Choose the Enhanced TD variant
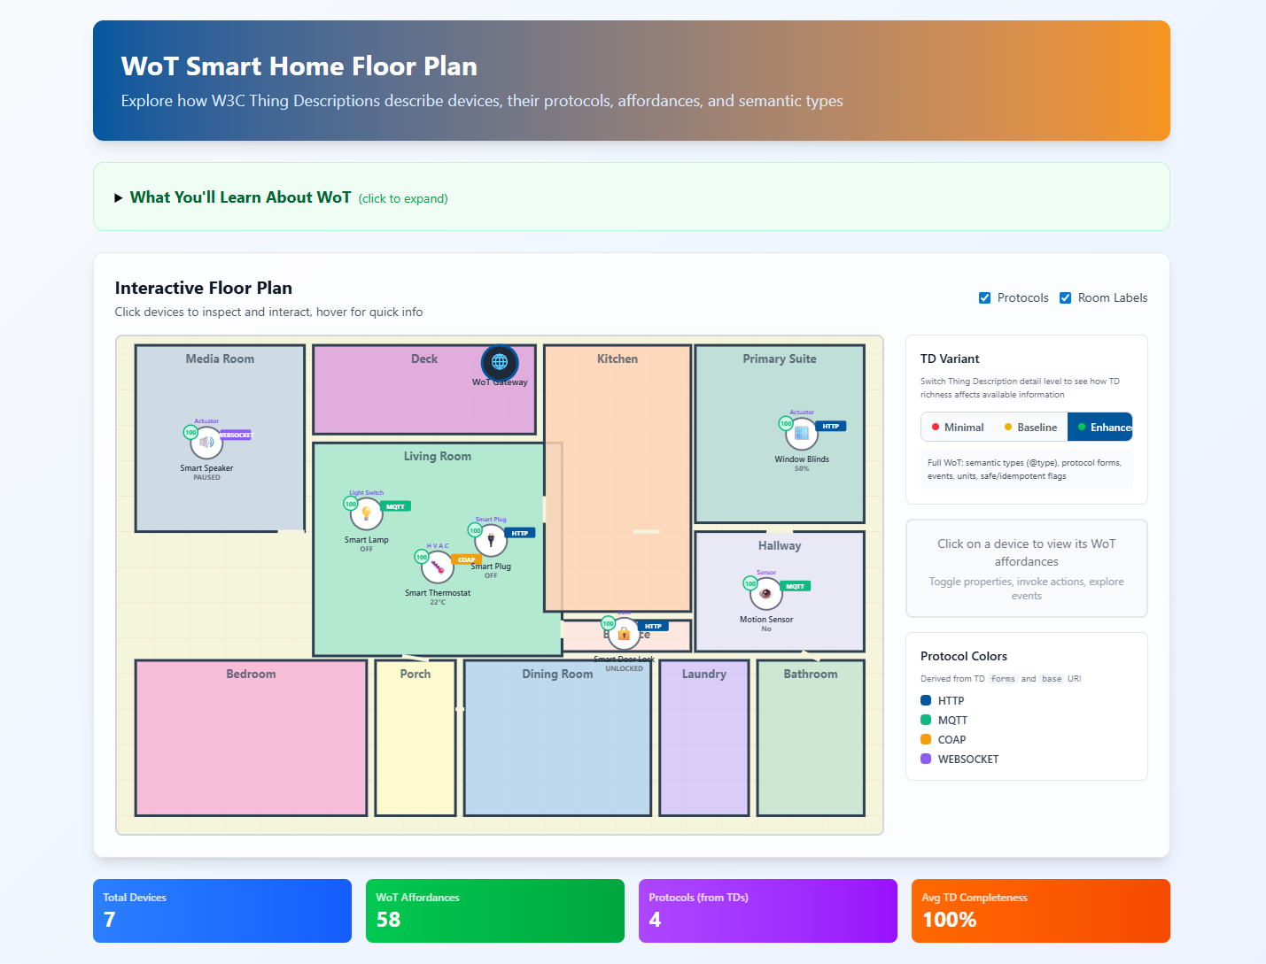 [x=1100, y=428]
